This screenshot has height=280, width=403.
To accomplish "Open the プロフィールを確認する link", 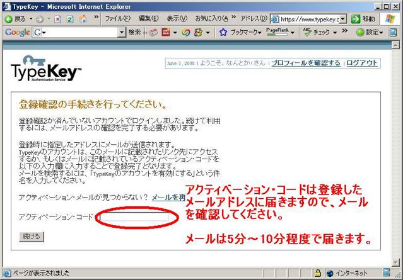I will (x=306, y=63).
